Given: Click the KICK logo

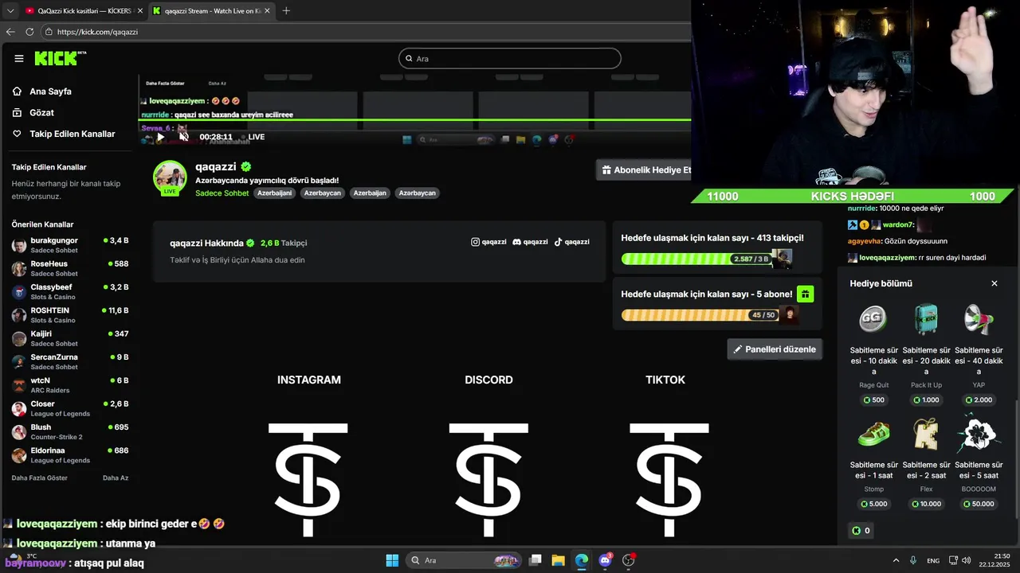Looking at the screenshot, I should coord(60,58).
